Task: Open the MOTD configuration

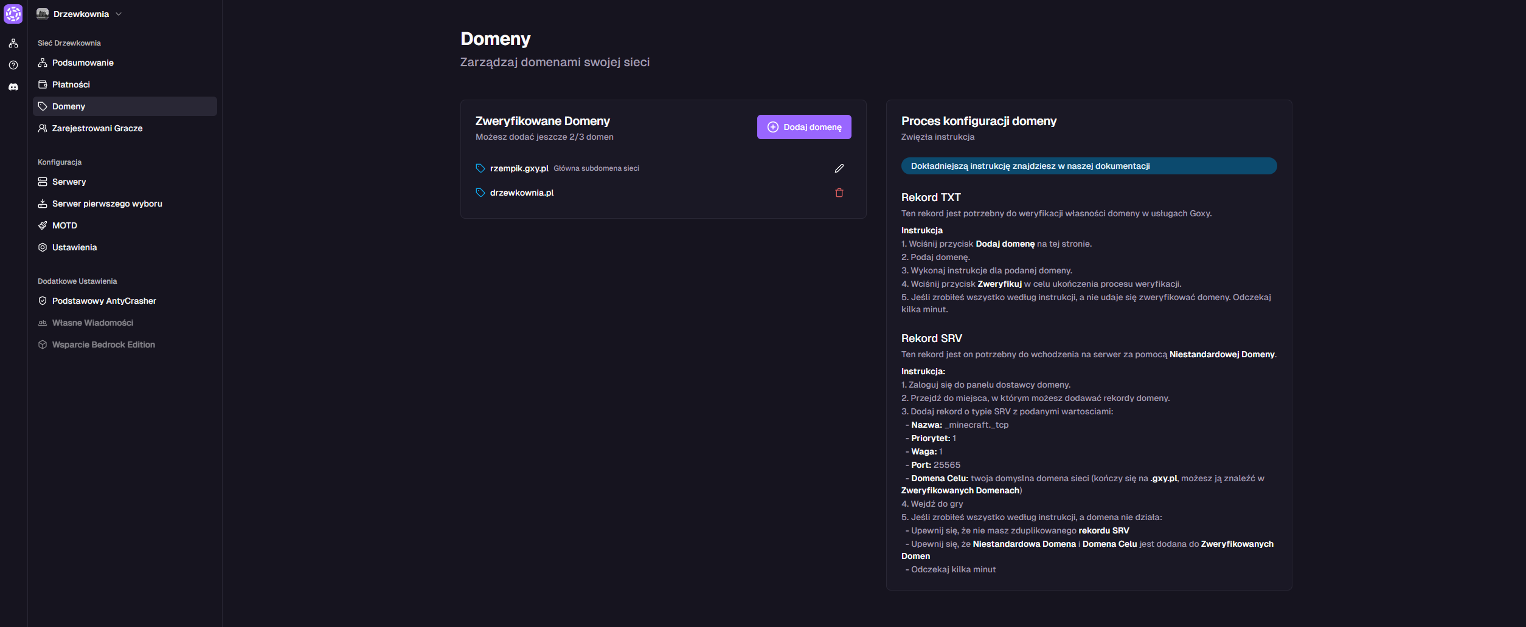Action: [x=64, y=225]
